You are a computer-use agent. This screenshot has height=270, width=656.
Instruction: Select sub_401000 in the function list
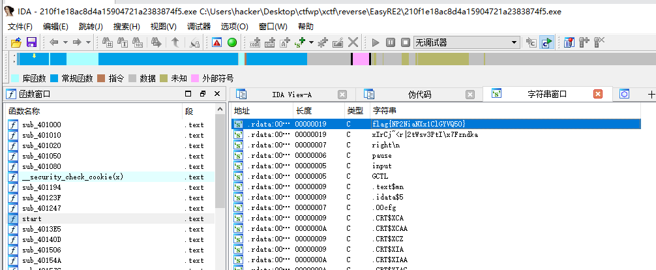click(x=110, y=125)
